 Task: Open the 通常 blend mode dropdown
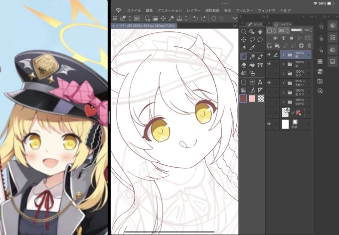[x=284, y=31]
